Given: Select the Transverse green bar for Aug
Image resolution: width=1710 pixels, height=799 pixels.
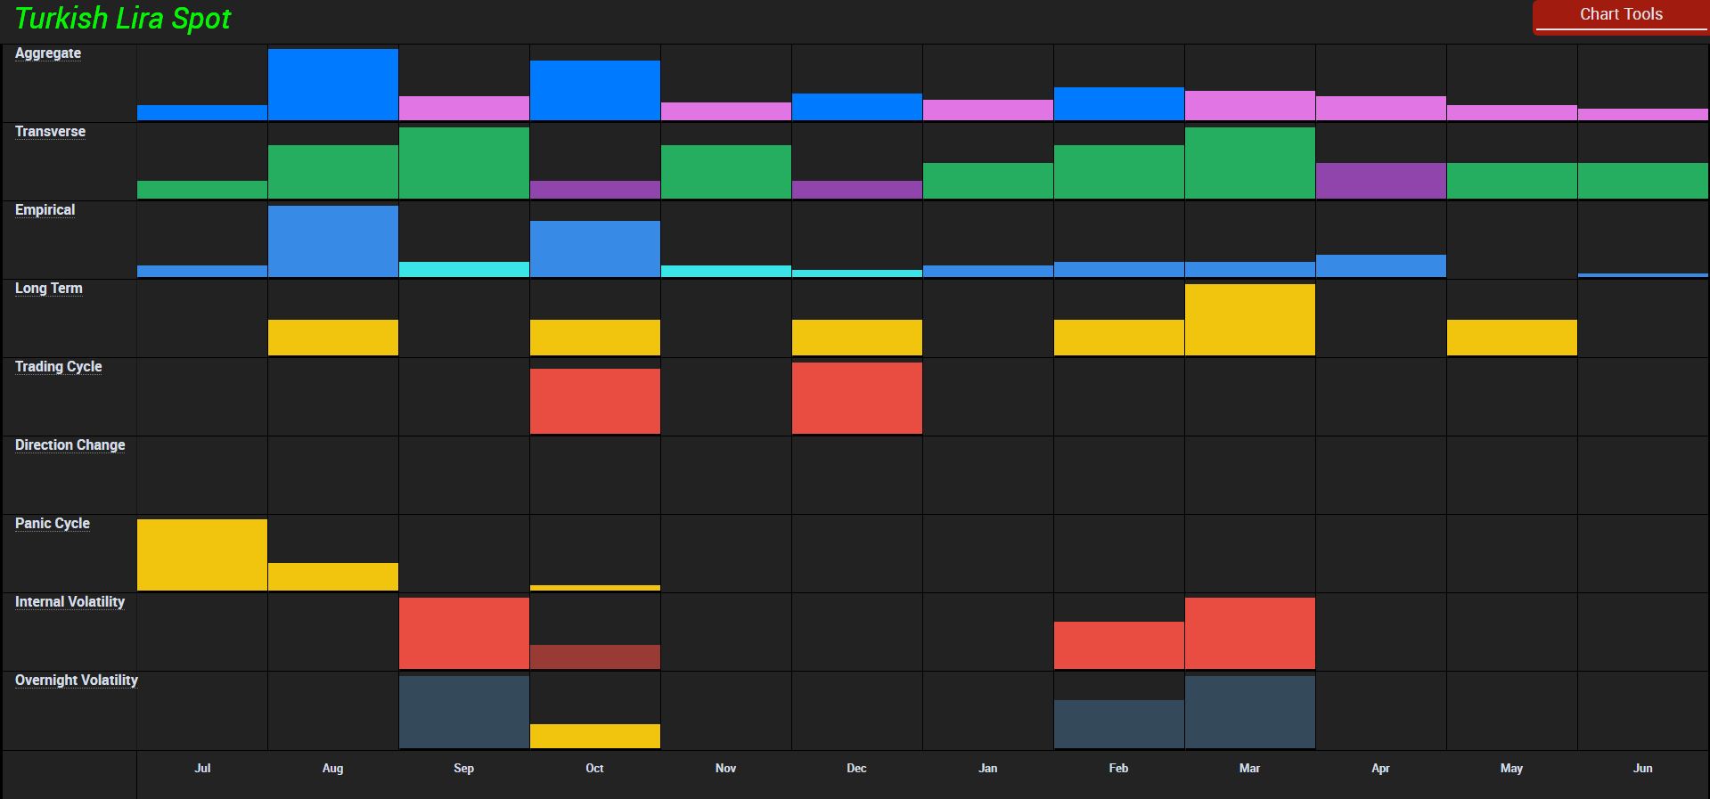Looking at the screenshot, I should pos(333,172).
